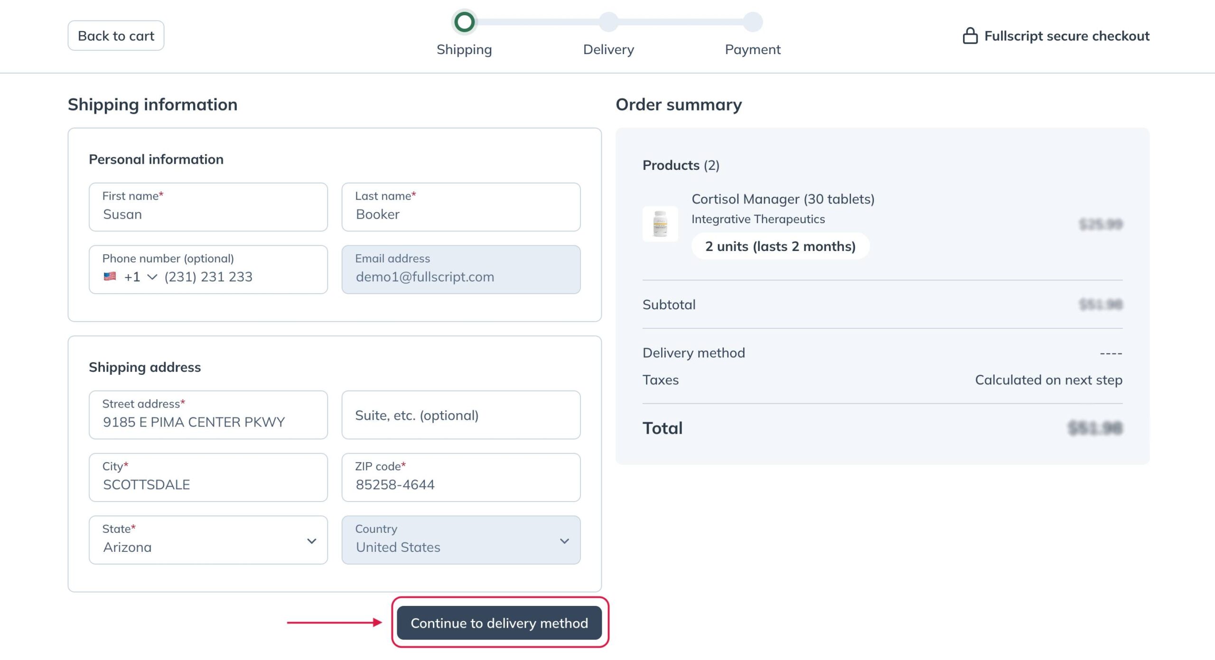This screenshot has width=1215, height=660.
Task: Click the Delivery step progress indicator
Action: 609,22
